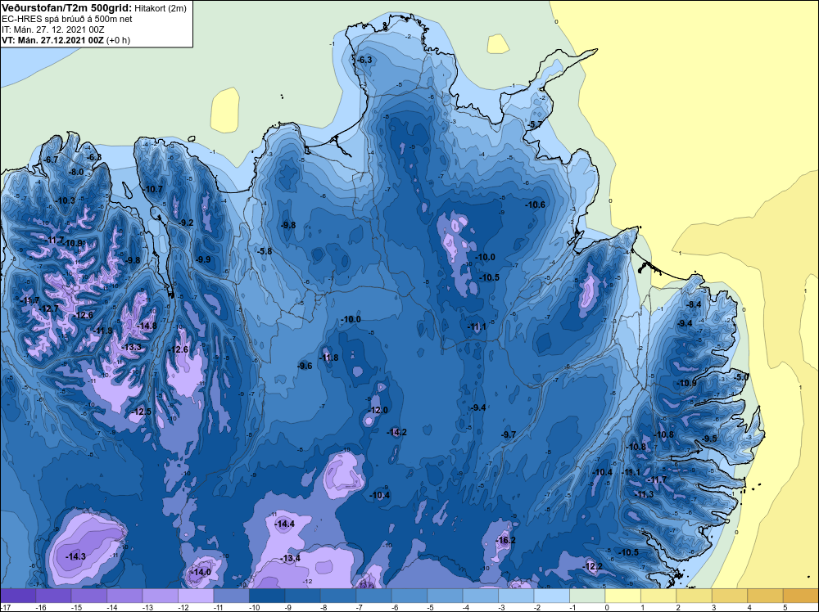Click the -12.0 temperature label
Viewport: 819px width, 612px height.
[378, 411]
